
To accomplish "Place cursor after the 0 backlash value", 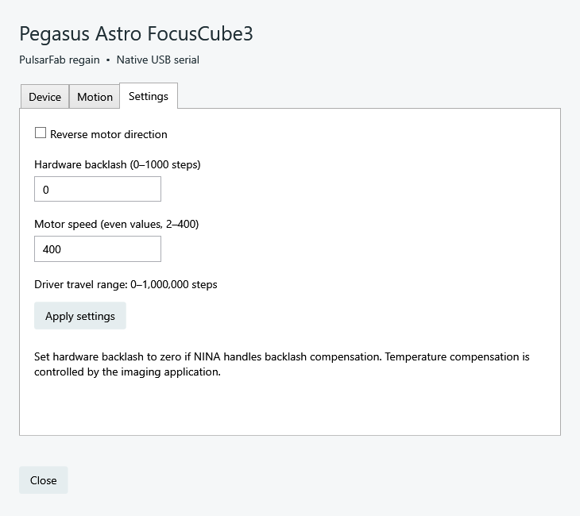I will coord(51,190).
